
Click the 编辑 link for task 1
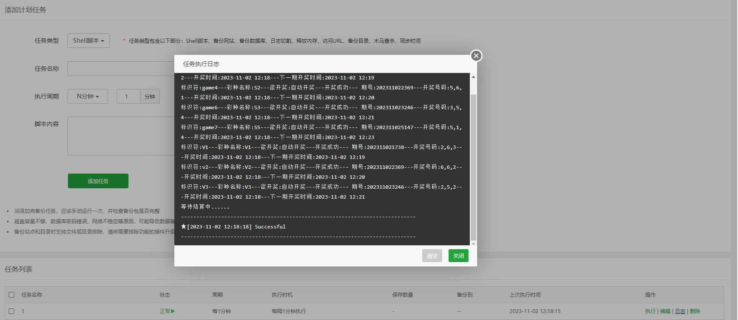coord(665,311)
